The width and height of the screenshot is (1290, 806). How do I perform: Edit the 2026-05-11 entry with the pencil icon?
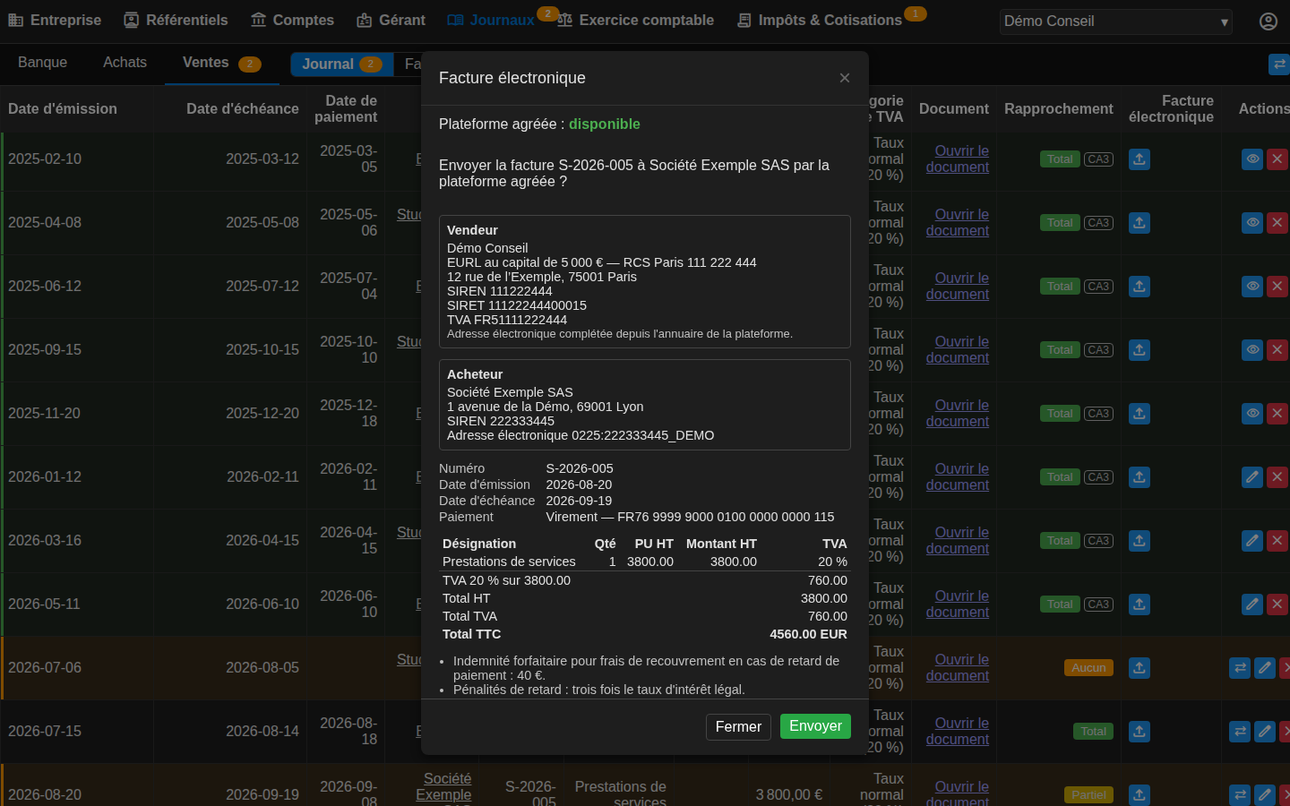[x=1252, y=604]
